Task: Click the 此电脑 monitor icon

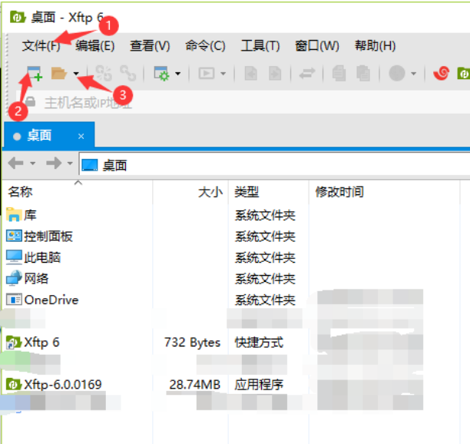Action: pos(14,257)
